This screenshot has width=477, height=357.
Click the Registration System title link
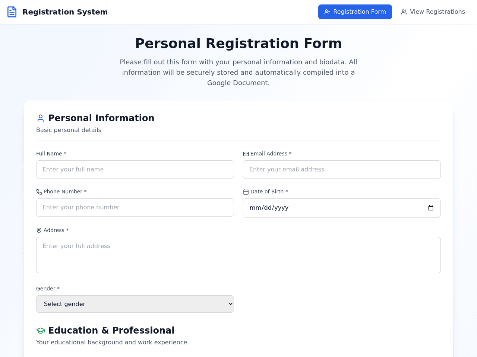tap(65, 12)
